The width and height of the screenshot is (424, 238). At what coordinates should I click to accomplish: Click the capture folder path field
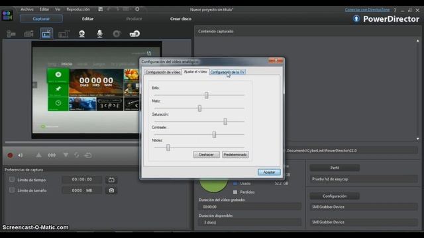click(x=352, y=151)
